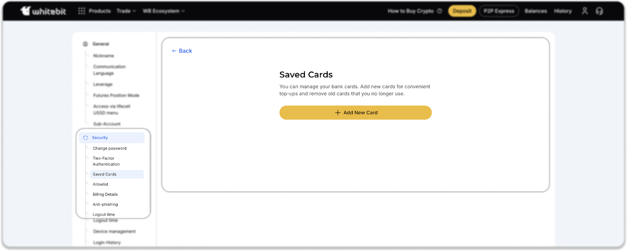Open the support headset icon
The image size is (627, 251).
tap(599, 11)
